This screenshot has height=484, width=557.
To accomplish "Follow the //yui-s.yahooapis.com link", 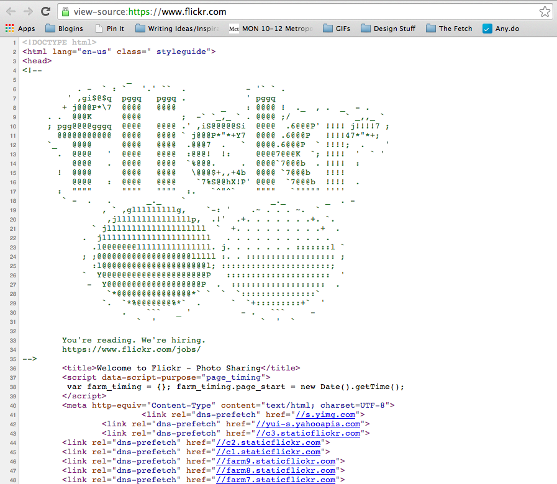I will coord(308,424).
